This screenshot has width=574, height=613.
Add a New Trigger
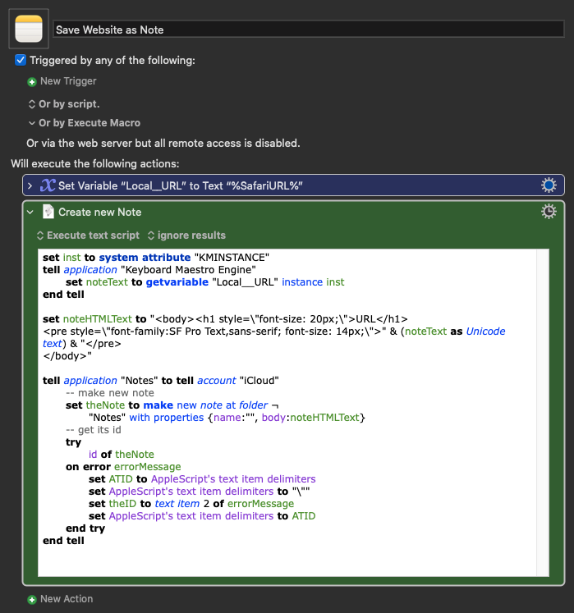pos(68,81)
